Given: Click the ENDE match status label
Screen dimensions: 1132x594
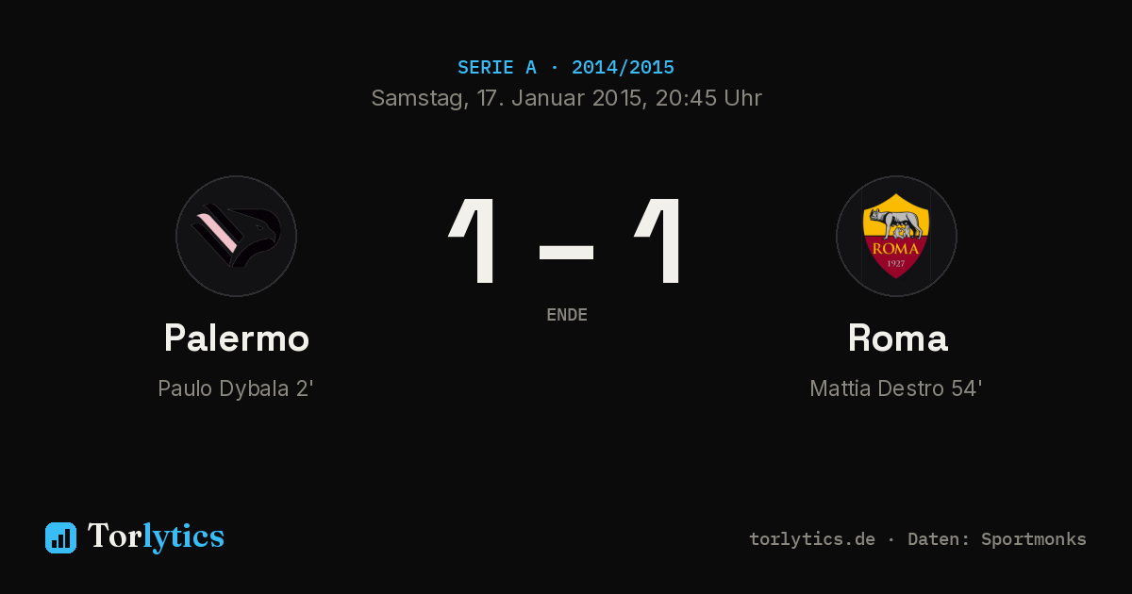Looking at the screenshot, I should point(567,315).
